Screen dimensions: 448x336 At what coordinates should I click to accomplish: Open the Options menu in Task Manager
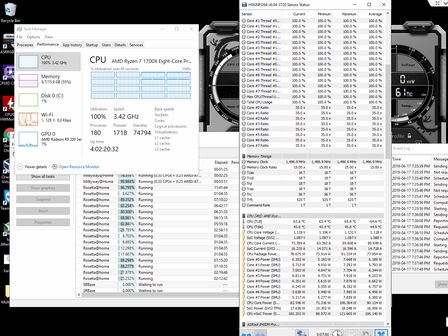(34, 37)
